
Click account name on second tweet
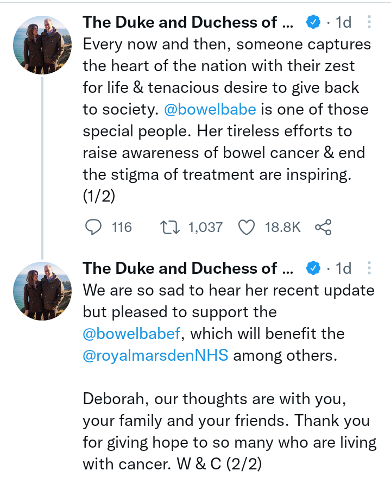(x=187, y=268)
